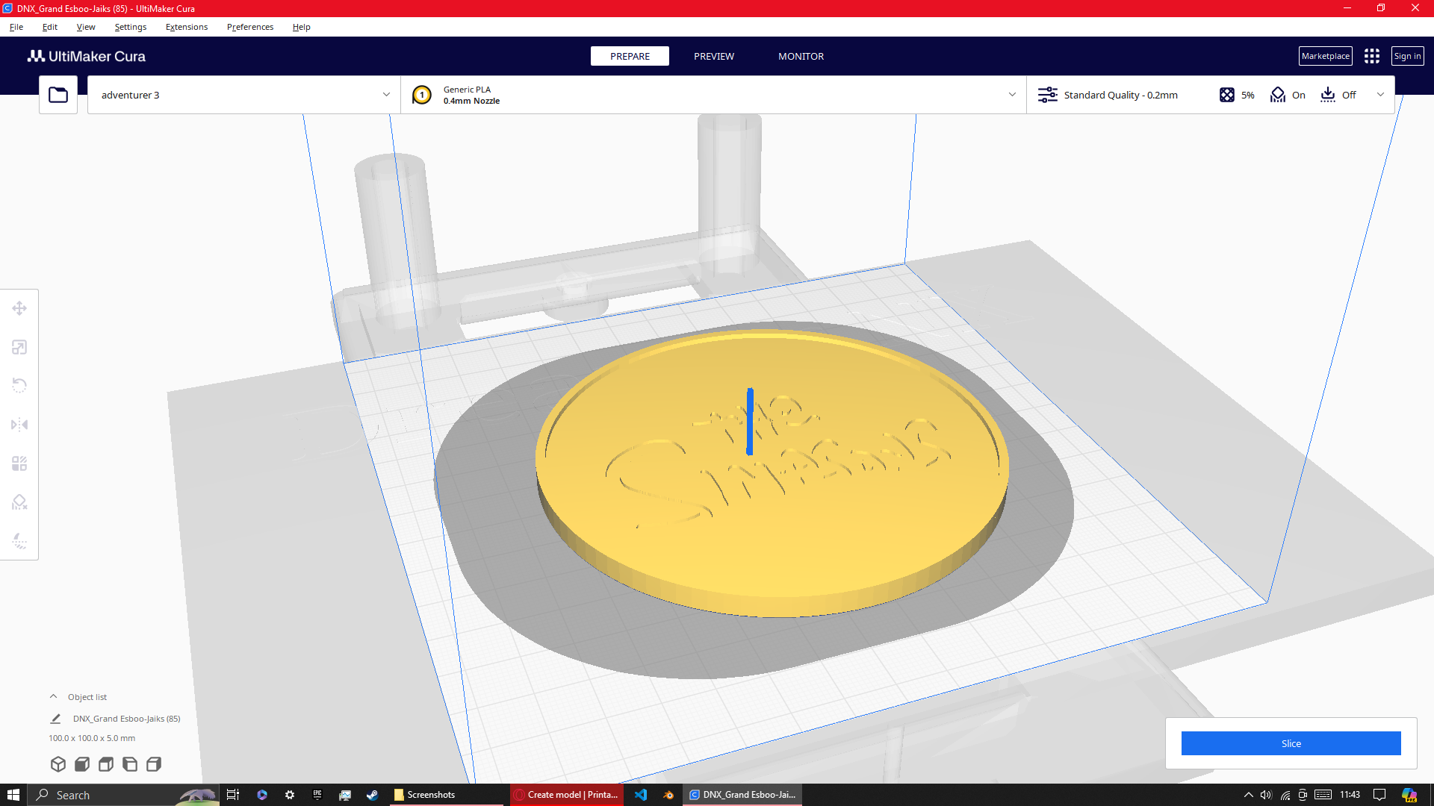
Task: Switch to left side view cube icon
Action: tap(130, 764)
